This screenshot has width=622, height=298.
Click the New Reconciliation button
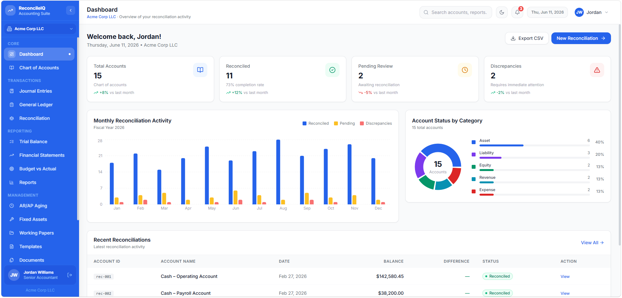click(x=581, y=38)
